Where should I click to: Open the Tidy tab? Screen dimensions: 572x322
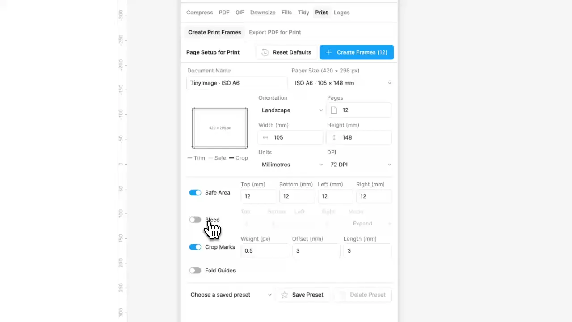tap(303, 13)
